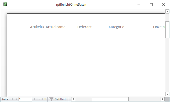Screen dimensions: 170x102
Task: Close the rptBerichtOhneDaten window
Action: 164,5
